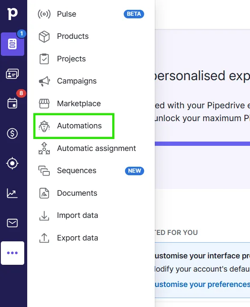Open the Deals dollar icon

12,133
